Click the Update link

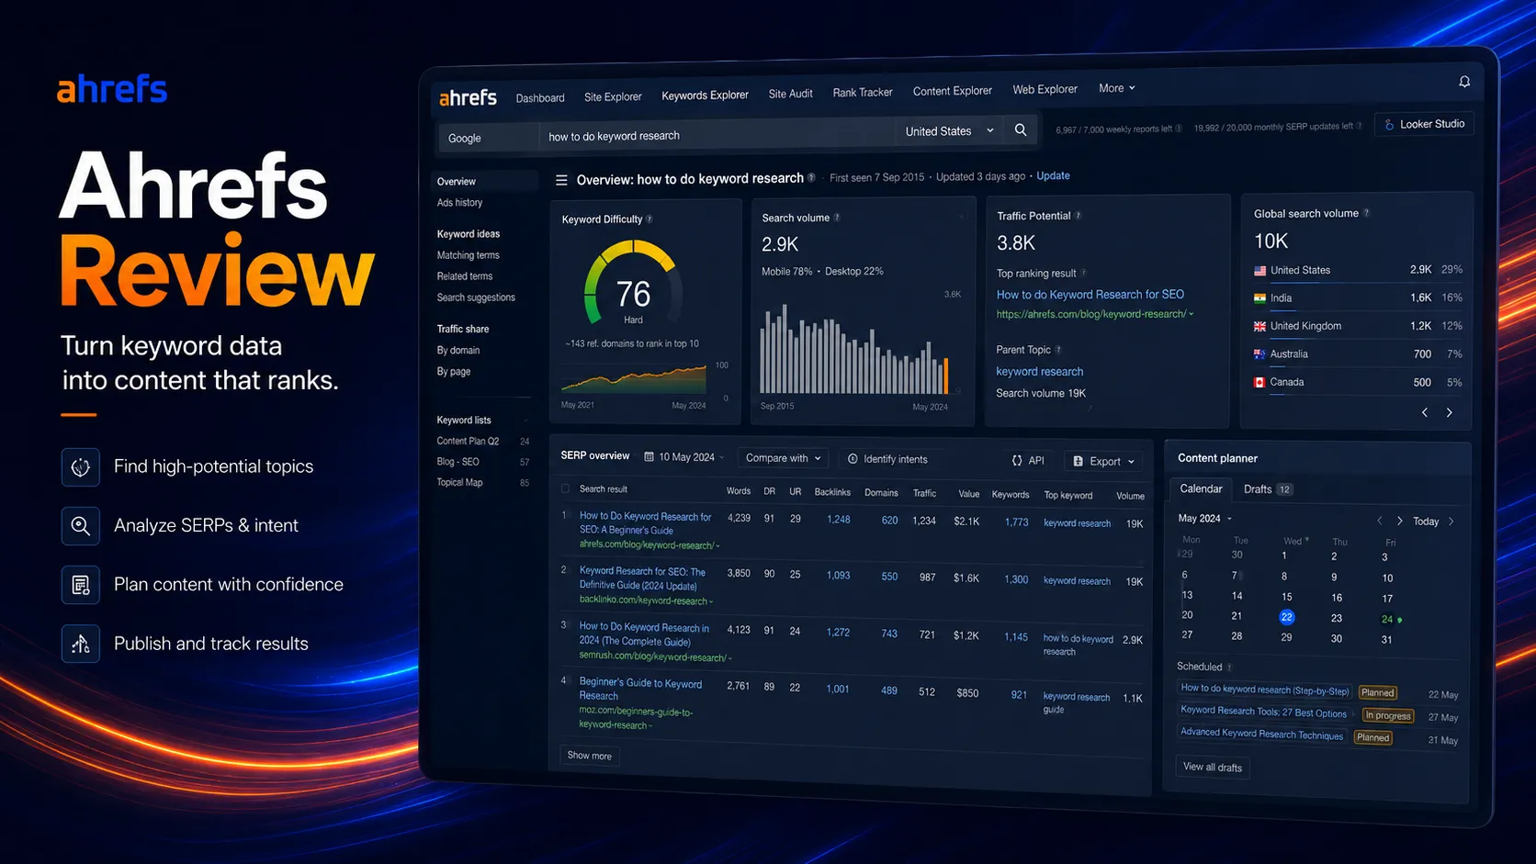click(1053, 175)
